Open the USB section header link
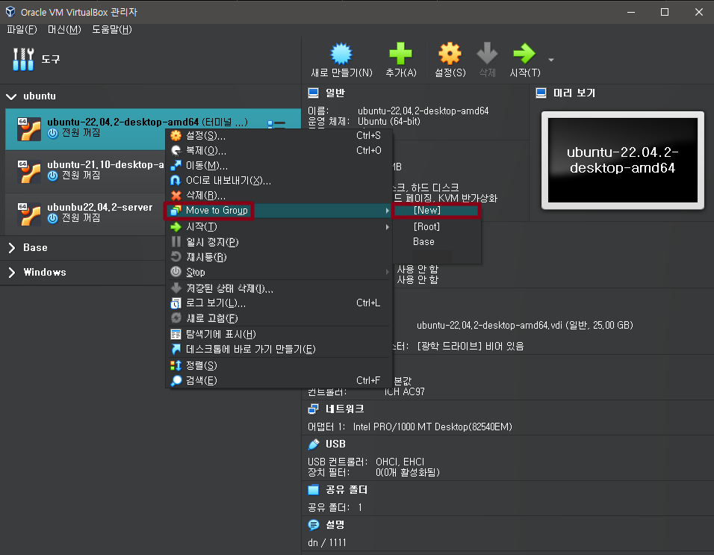The height and width of the screenshot is (555, 714). pyautogui.click(x=335, y=444)
